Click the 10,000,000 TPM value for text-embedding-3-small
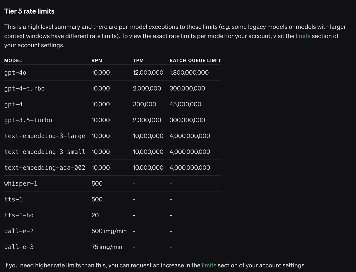356x272 pixels. pyautogui.click(x=148, y=152)
